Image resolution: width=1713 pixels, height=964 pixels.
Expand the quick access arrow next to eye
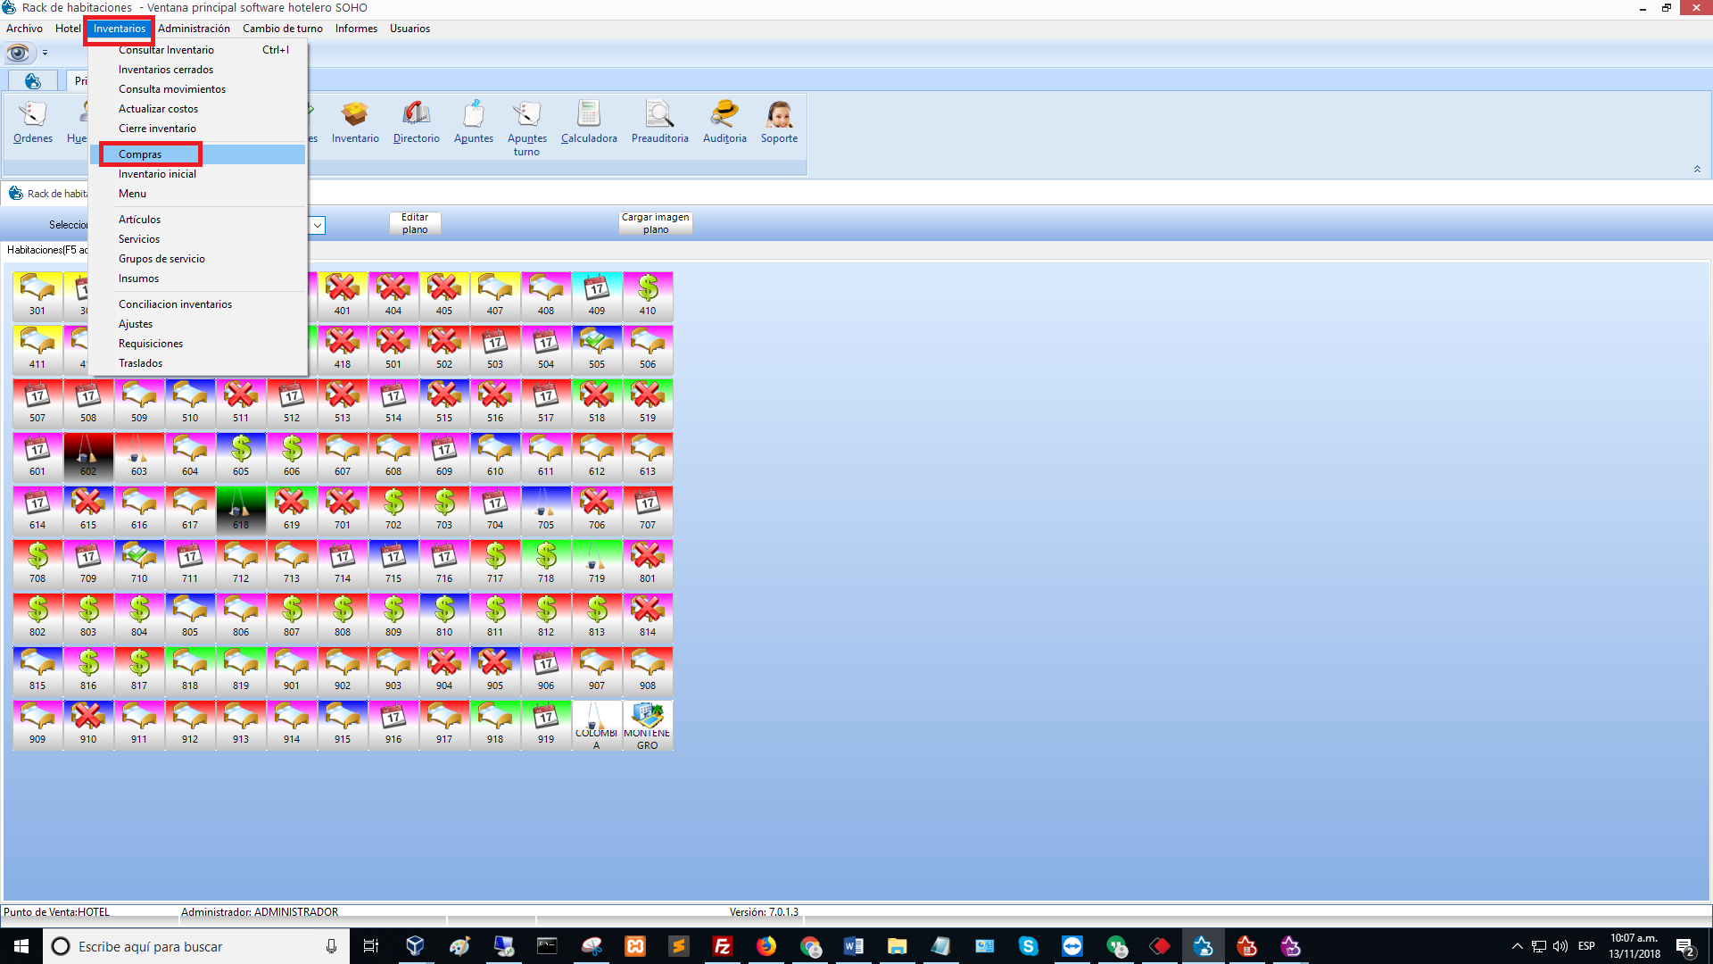pyautogui.click(x=45, y=53)
